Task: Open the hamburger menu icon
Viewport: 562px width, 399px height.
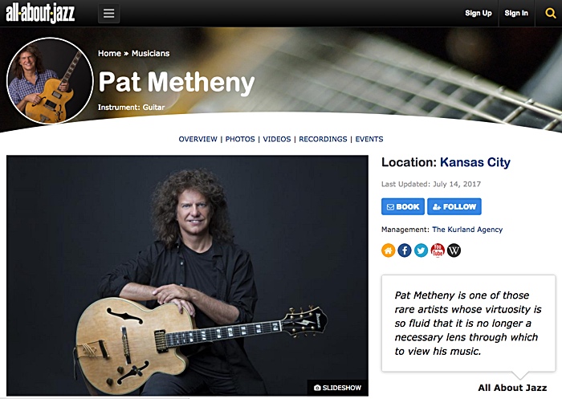Action: pyautogui.click(x=108, y=14)
